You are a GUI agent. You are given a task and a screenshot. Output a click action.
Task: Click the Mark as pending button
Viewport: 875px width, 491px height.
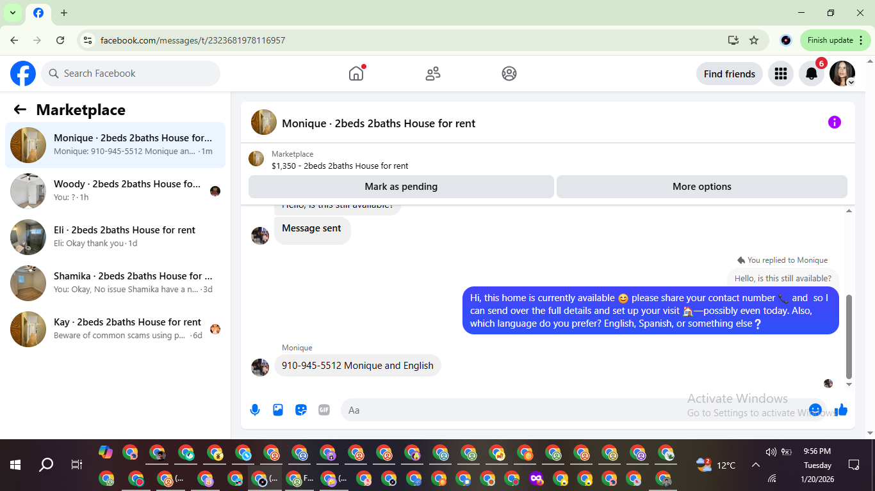pyautogui.click(x=401, y=187)
